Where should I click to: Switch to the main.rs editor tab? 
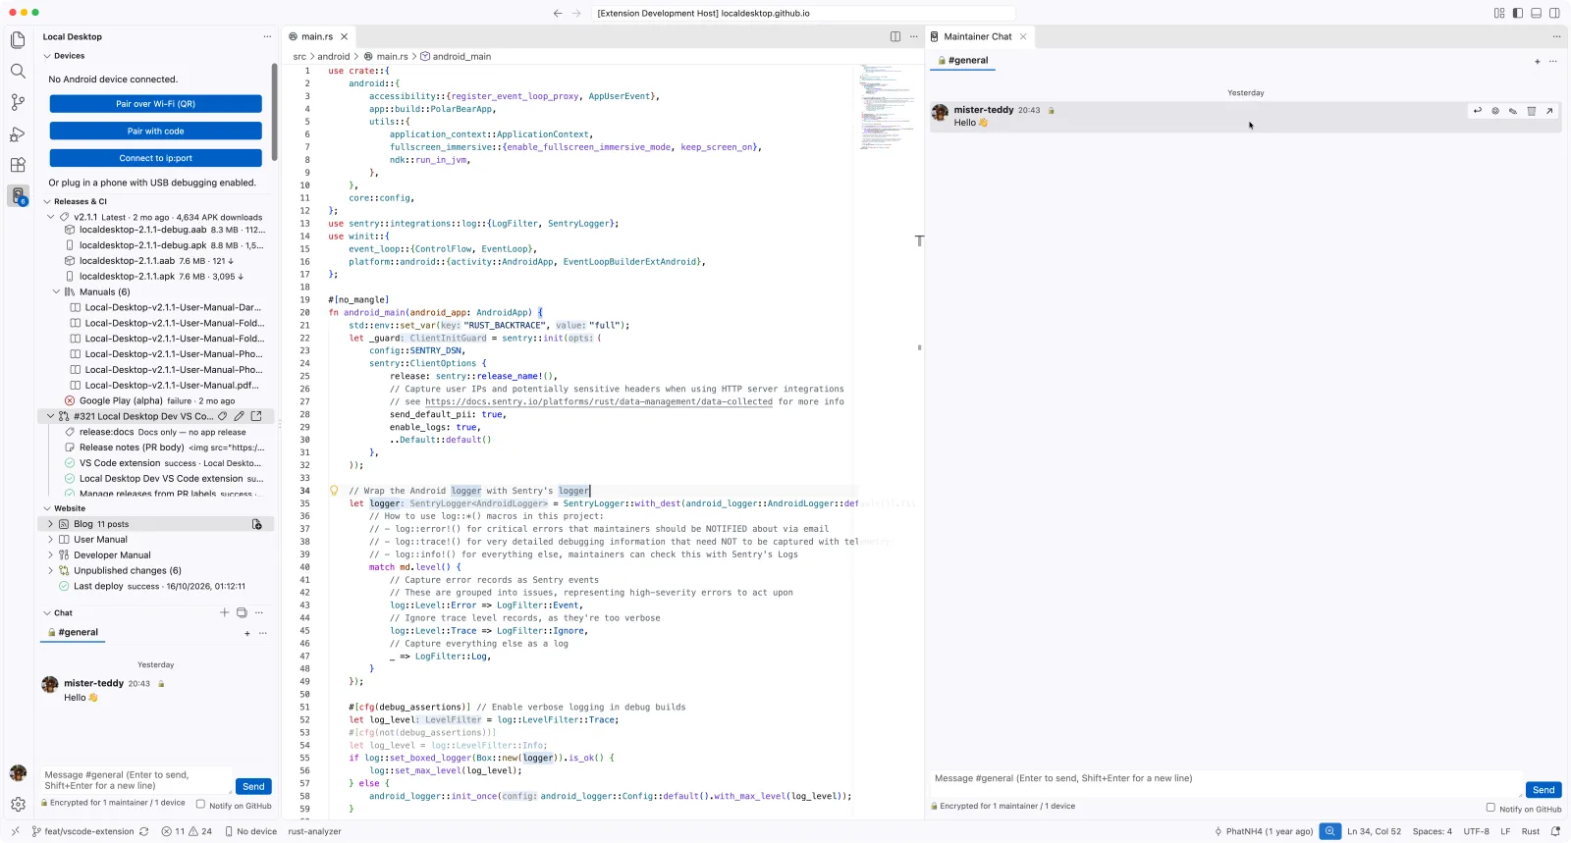pos(316,36)
